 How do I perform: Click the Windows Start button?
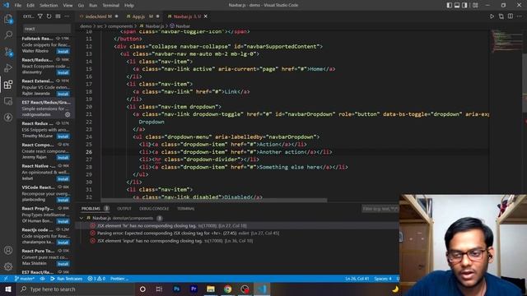8,289
